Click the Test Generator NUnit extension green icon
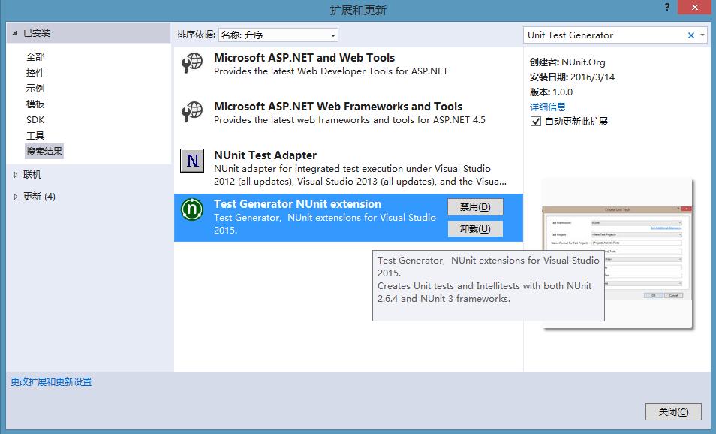 [192, 209]
